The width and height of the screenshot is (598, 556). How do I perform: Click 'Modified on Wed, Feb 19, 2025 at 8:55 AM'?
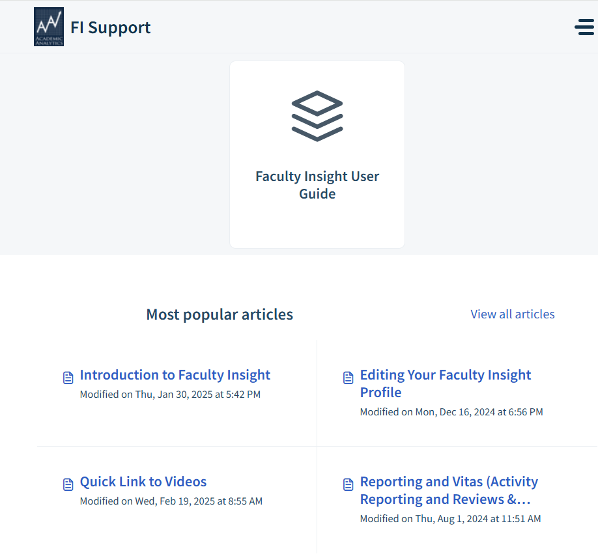(x=171, y=501)
